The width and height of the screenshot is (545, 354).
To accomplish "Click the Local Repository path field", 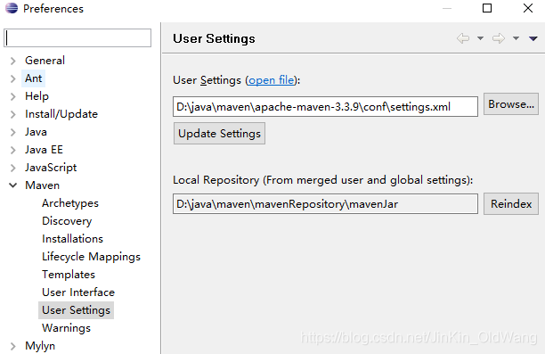I will (325, 204).
